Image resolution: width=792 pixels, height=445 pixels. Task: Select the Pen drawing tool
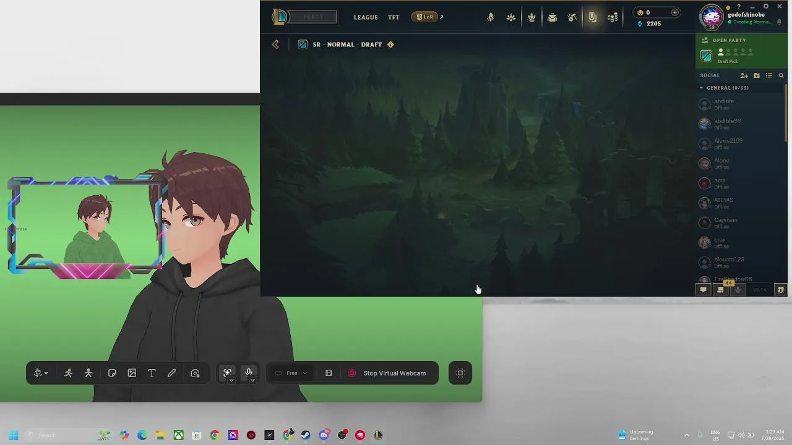pos(172,373)
